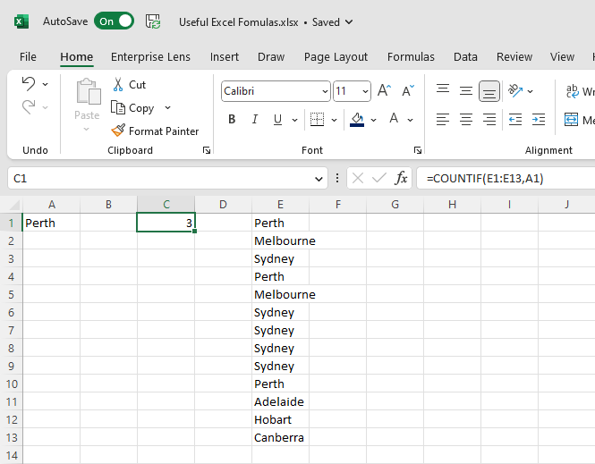595x464 pixels.
Task: Apply the fill color bucket swatch
Action: [x=357, y=119]
